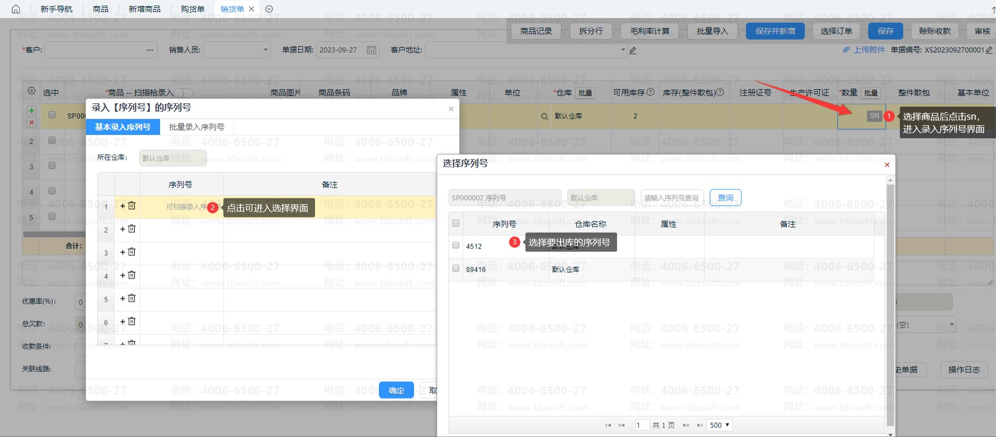Click the green plus add-row icon
This screenshot has height=437, width=996.
coord(32,111)
